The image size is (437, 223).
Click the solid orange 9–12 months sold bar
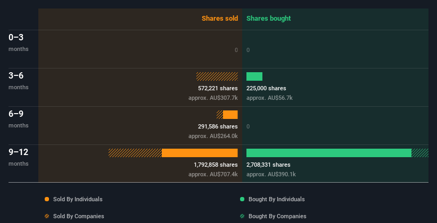point(200,153)
